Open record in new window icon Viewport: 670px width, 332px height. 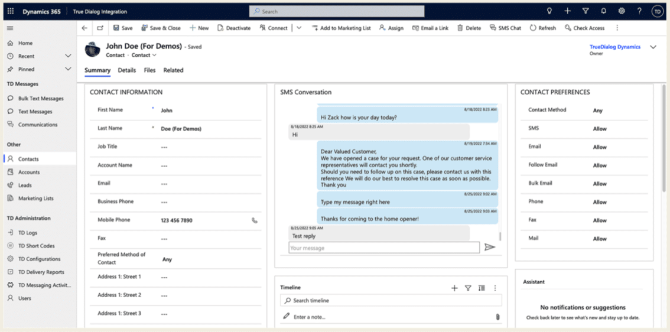pyautogui.click(x=100, y=28)
